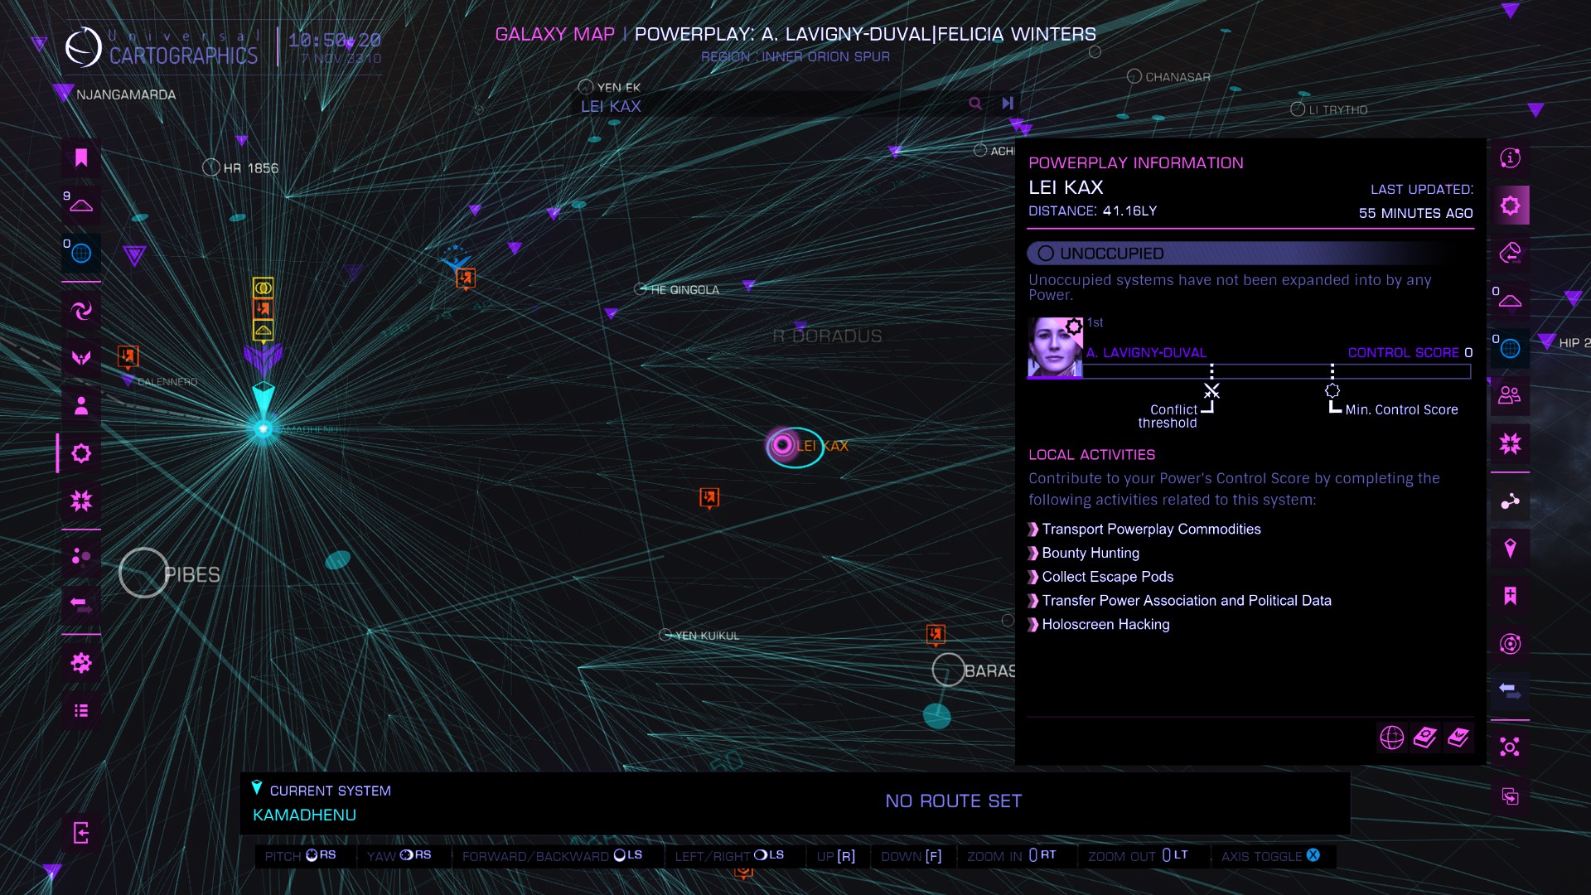Open the two-people factions icon in right sidebar
The width and height of the screenshot is (1591, 895).
[x=1510, y=395]
